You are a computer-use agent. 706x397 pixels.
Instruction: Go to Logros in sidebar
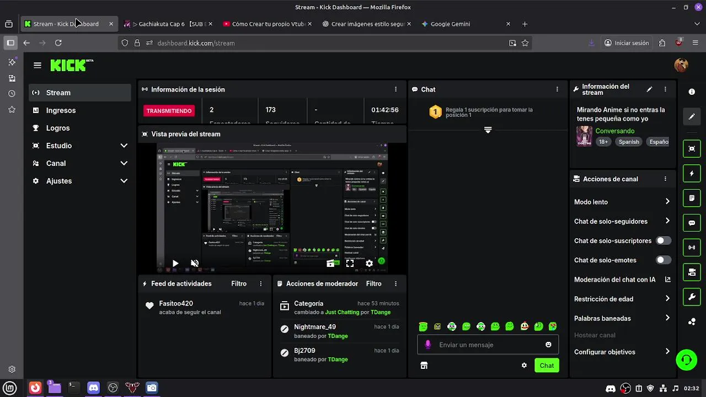pos(79,128)
